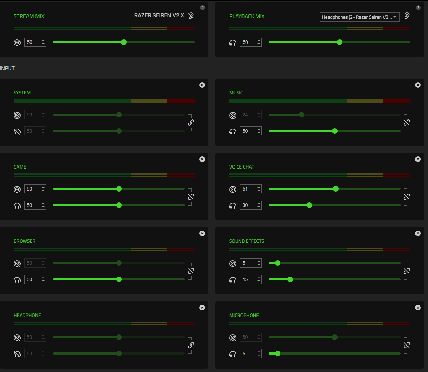Click the Browser headphone volume slider
This screenshot has height=372, width=428.
(119, 279)
